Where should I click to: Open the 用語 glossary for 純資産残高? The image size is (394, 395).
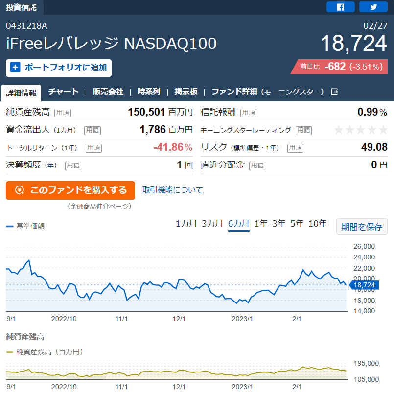point(63,113)
